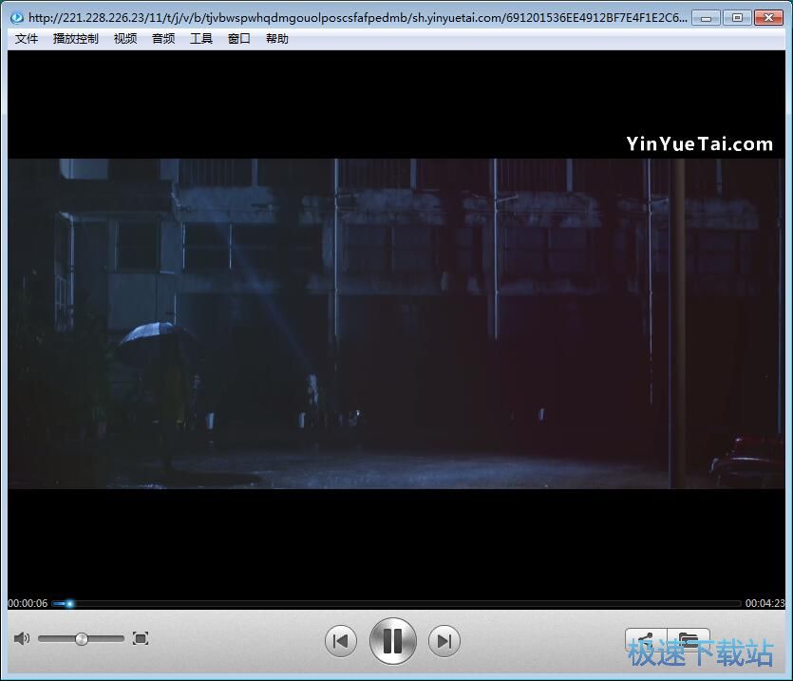Open the 帮助 menu
793x681 pixels.
point(276,39)
